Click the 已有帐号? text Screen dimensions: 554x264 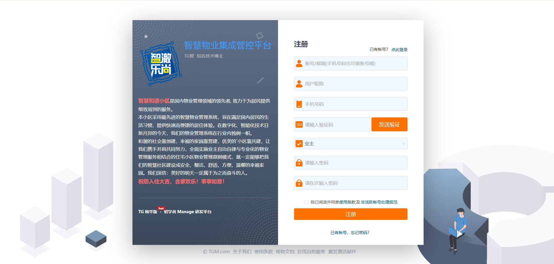379,50
